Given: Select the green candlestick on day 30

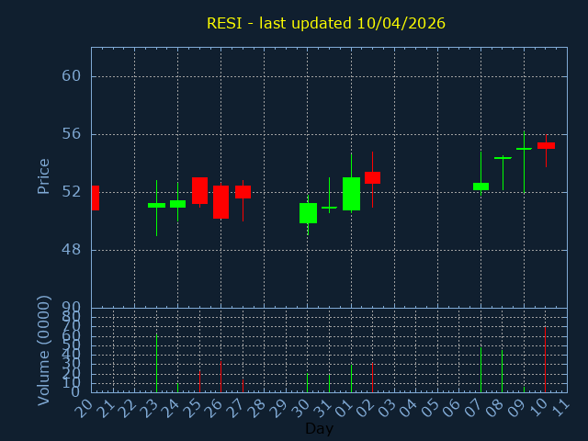Looking at the screenshot, I should (308, 213).
